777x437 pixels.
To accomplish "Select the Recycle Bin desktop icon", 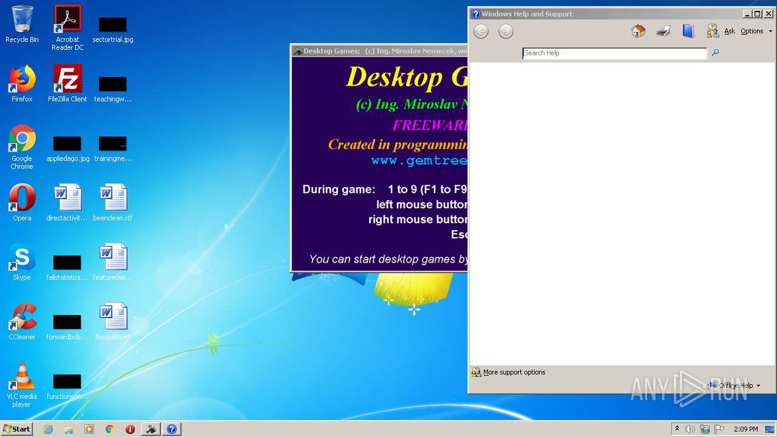I will click(x=22, y=24).
